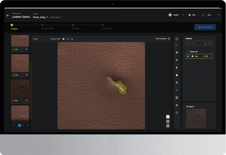The image size is (226, 155).
Task: Select the first leather thumbnail at top
Action: (x=20, y=41)
